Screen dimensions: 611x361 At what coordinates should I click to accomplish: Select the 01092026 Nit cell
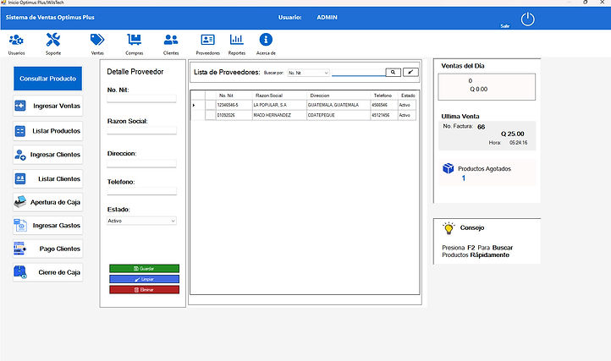(x=234, y=115)
